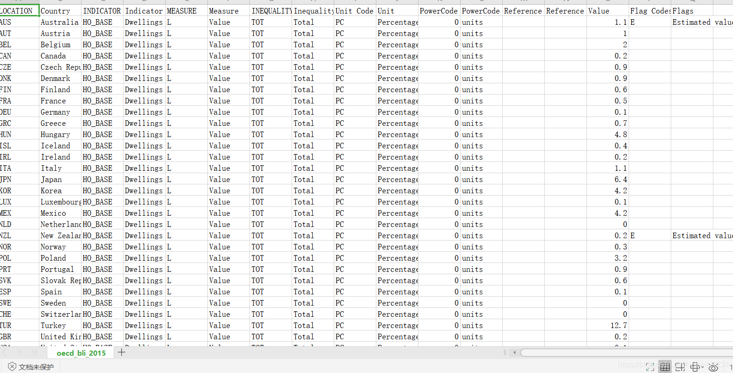
Task: Select the MEASURE header cell
Action: [x=186, y=11]
